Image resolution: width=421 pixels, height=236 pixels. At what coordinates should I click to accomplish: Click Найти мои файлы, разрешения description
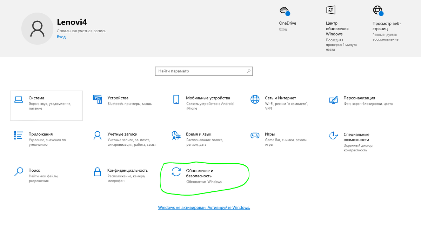(44, 178)
